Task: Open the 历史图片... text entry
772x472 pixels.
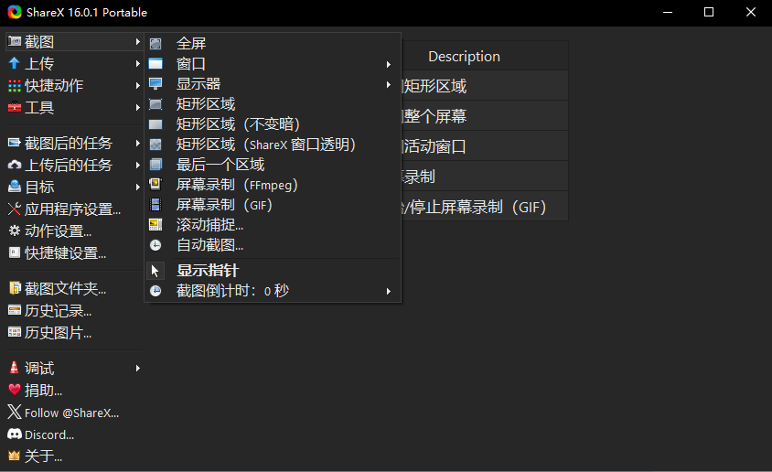Action: tap(59, 333)
